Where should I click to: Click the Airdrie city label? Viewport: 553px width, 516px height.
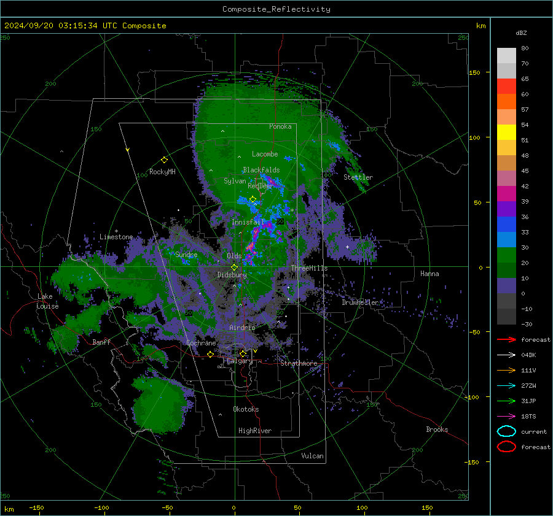coord(242,328)
